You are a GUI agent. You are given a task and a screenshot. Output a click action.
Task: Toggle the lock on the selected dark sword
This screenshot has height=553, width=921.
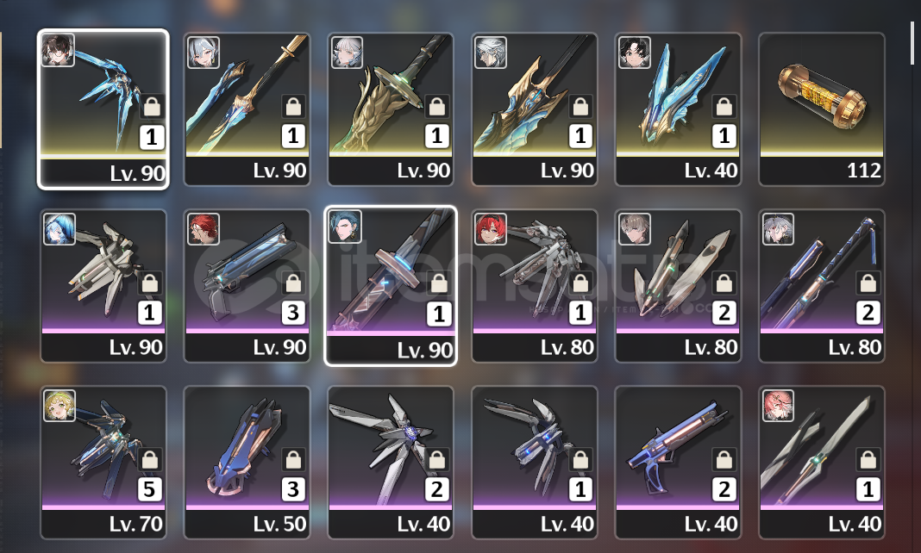click(x=439, y=284)
